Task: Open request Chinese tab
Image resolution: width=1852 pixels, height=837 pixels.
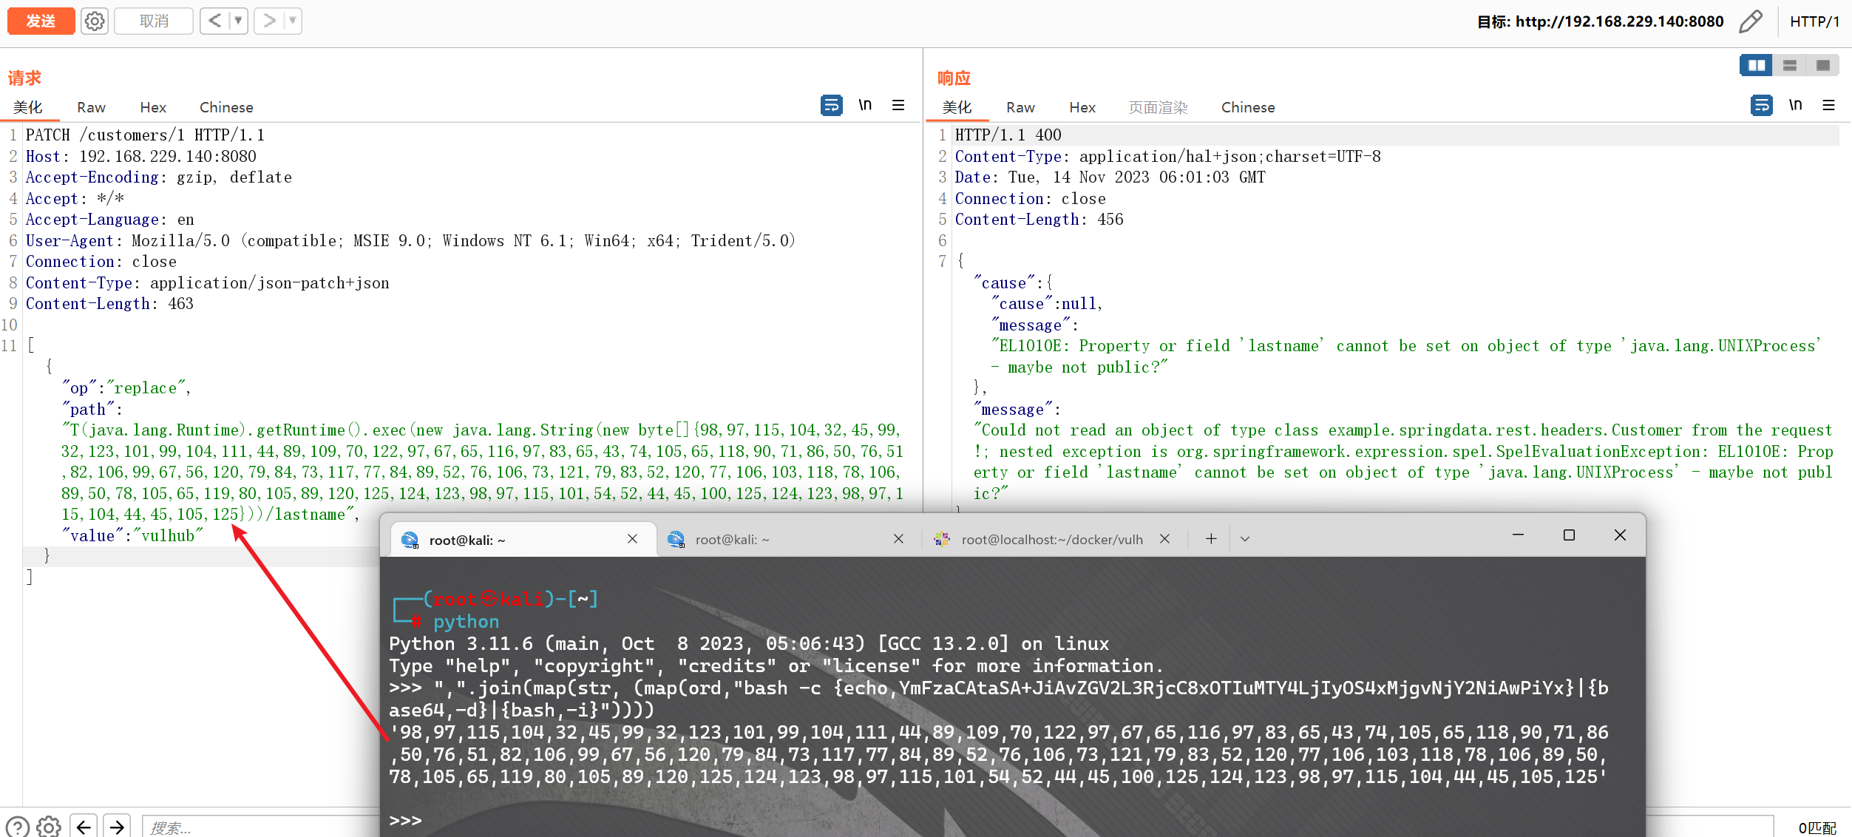Action: click(x=226, y=107)
